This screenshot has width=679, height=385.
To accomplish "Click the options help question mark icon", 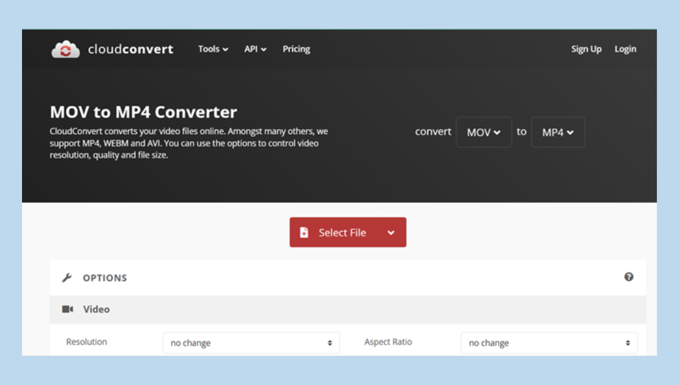I will pos(629,277).
